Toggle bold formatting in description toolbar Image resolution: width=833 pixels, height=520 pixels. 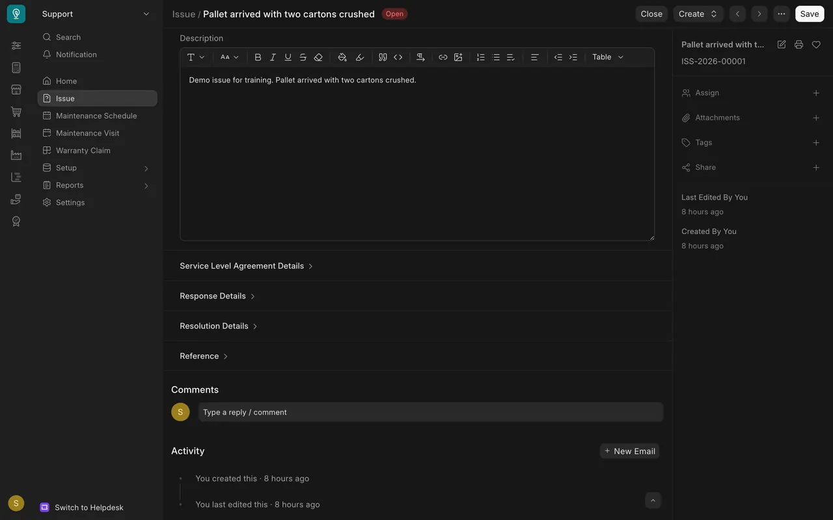[258, 57]
